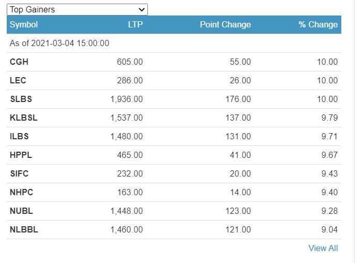The image size is (361, 263).
Task: Click the as-of date row
Action: (59, 43)
